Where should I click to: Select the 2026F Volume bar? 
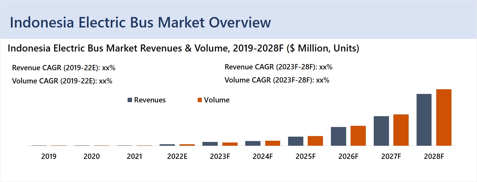pos(358,136)
